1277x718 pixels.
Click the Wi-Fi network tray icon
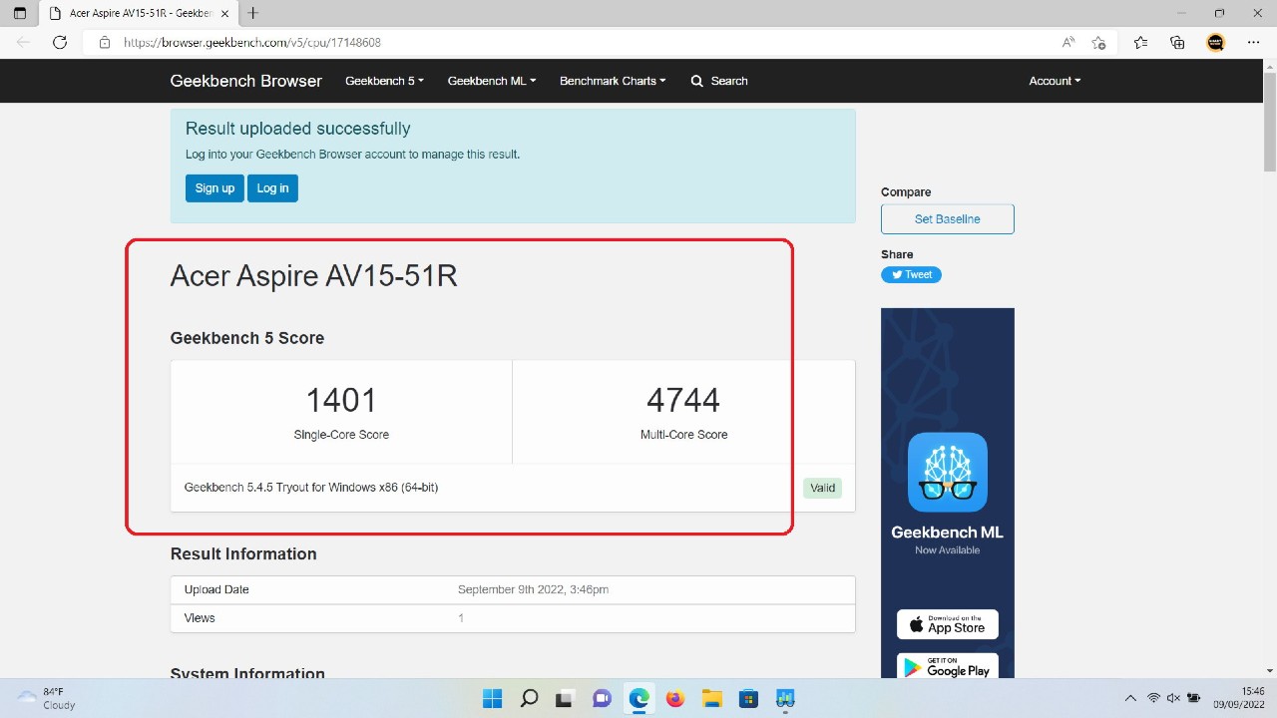point(1153,698)
